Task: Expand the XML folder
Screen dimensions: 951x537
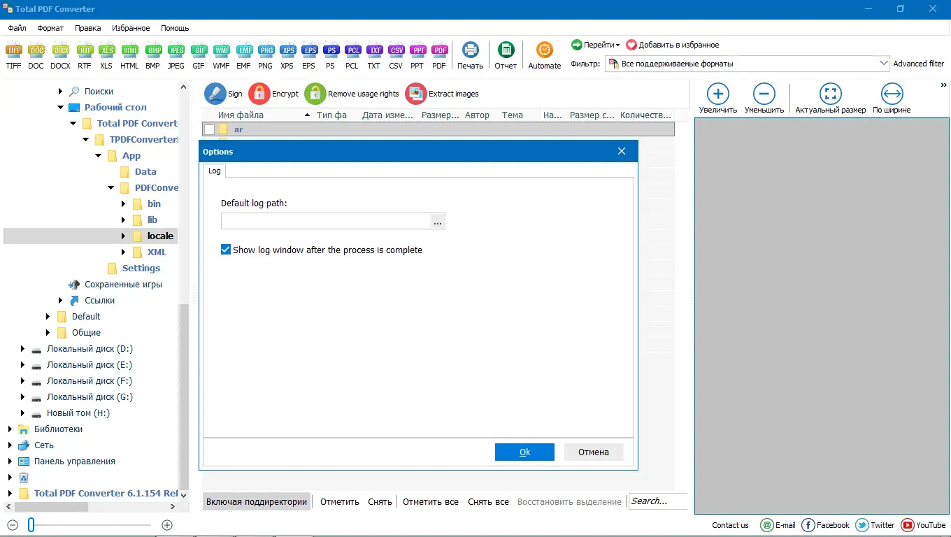Action: pyautogui.click(x=124, y=252)
